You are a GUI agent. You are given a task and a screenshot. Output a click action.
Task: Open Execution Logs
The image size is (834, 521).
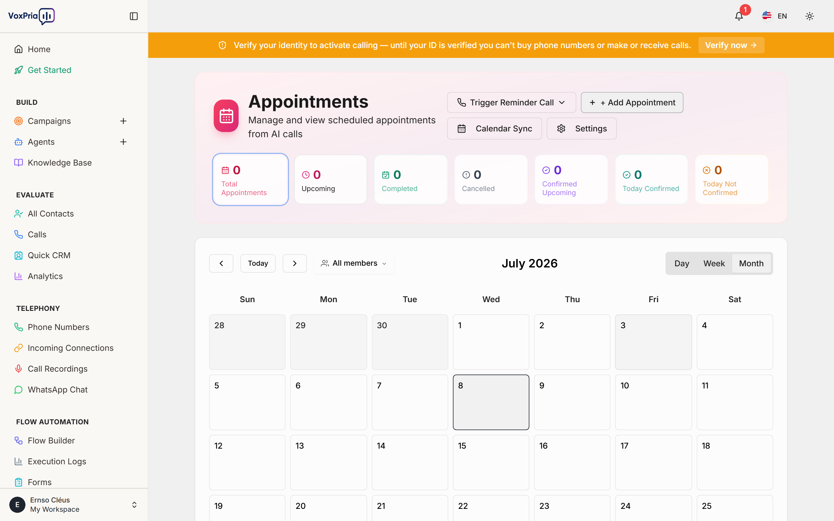click(73, 461)
